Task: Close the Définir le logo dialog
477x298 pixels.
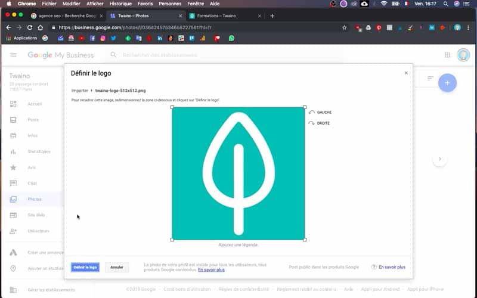Action: [406, 73]
